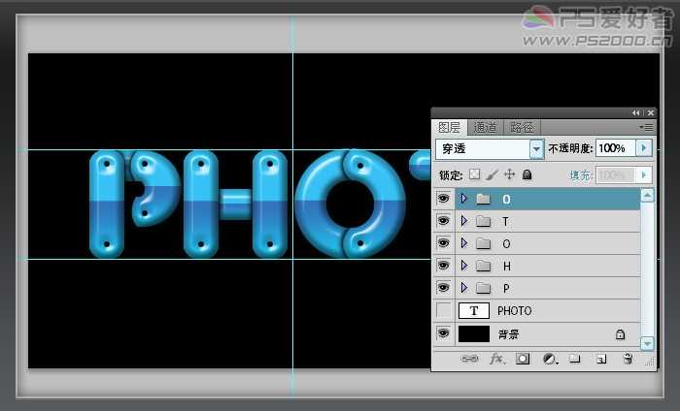The width and height of the screenshot is (680, 411).
Task: Toggle the lock all padlock icon
Action: (527, 174)
